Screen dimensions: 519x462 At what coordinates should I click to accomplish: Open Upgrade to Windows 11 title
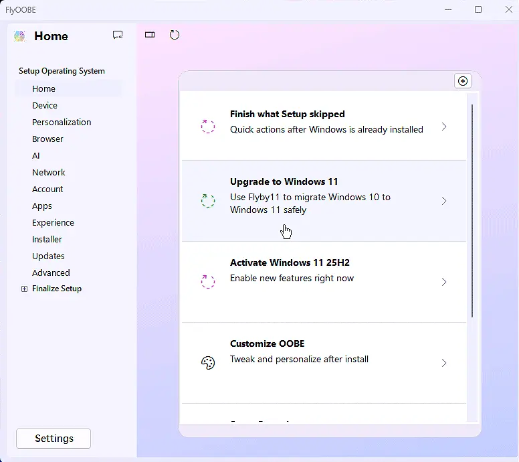284,181
